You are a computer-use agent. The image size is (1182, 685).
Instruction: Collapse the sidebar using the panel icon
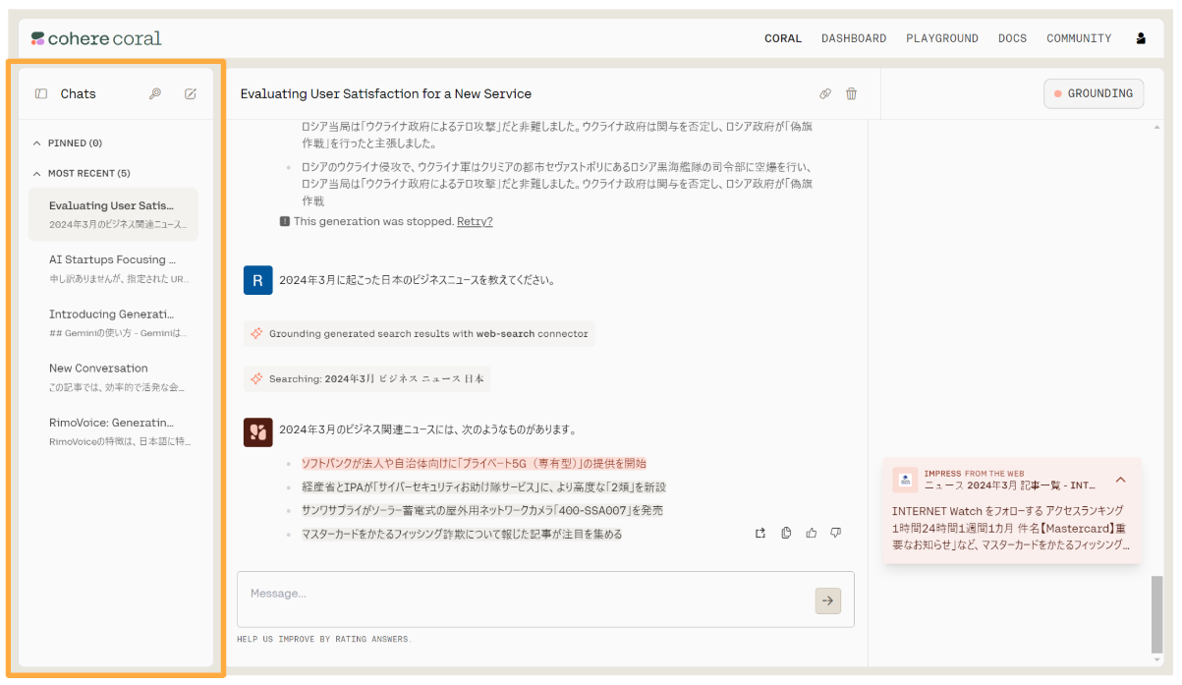click(x=39, y=93)
